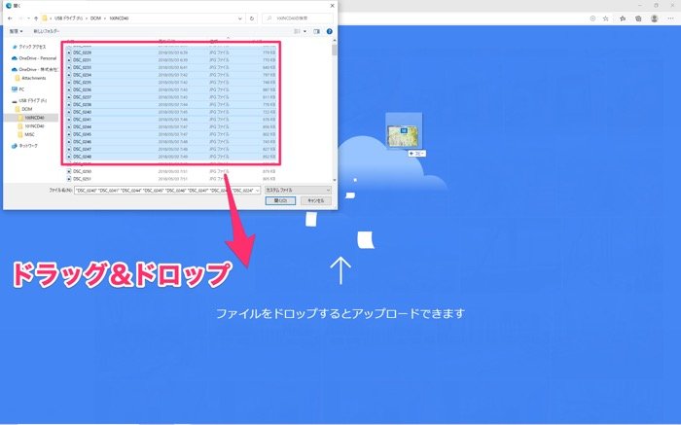This screenshot has height=425, width=681.
Task: Select file DSC_0229 in the list
Action: pos(171,53)
